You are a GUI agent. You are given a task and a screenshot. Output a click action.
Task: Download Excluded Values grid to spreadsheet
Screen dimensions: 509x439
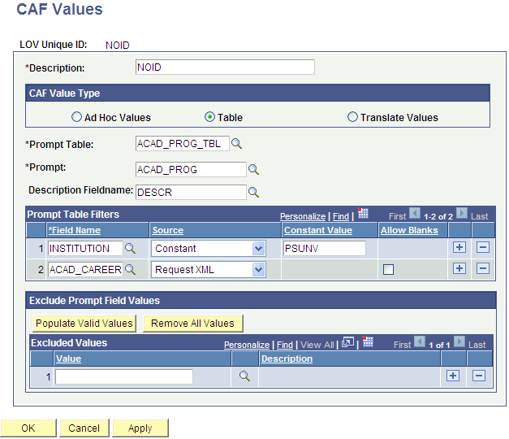coord(368,341)
